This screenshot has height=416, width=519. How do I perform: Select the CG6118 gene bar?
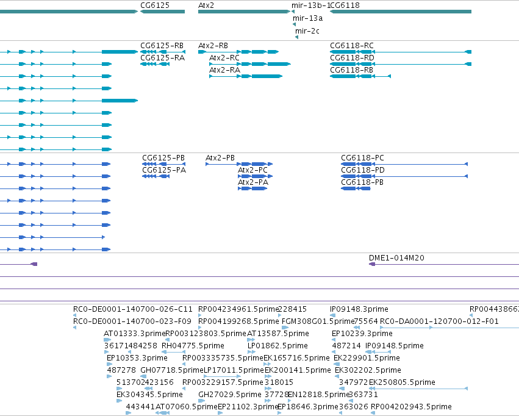coord(401,12)
